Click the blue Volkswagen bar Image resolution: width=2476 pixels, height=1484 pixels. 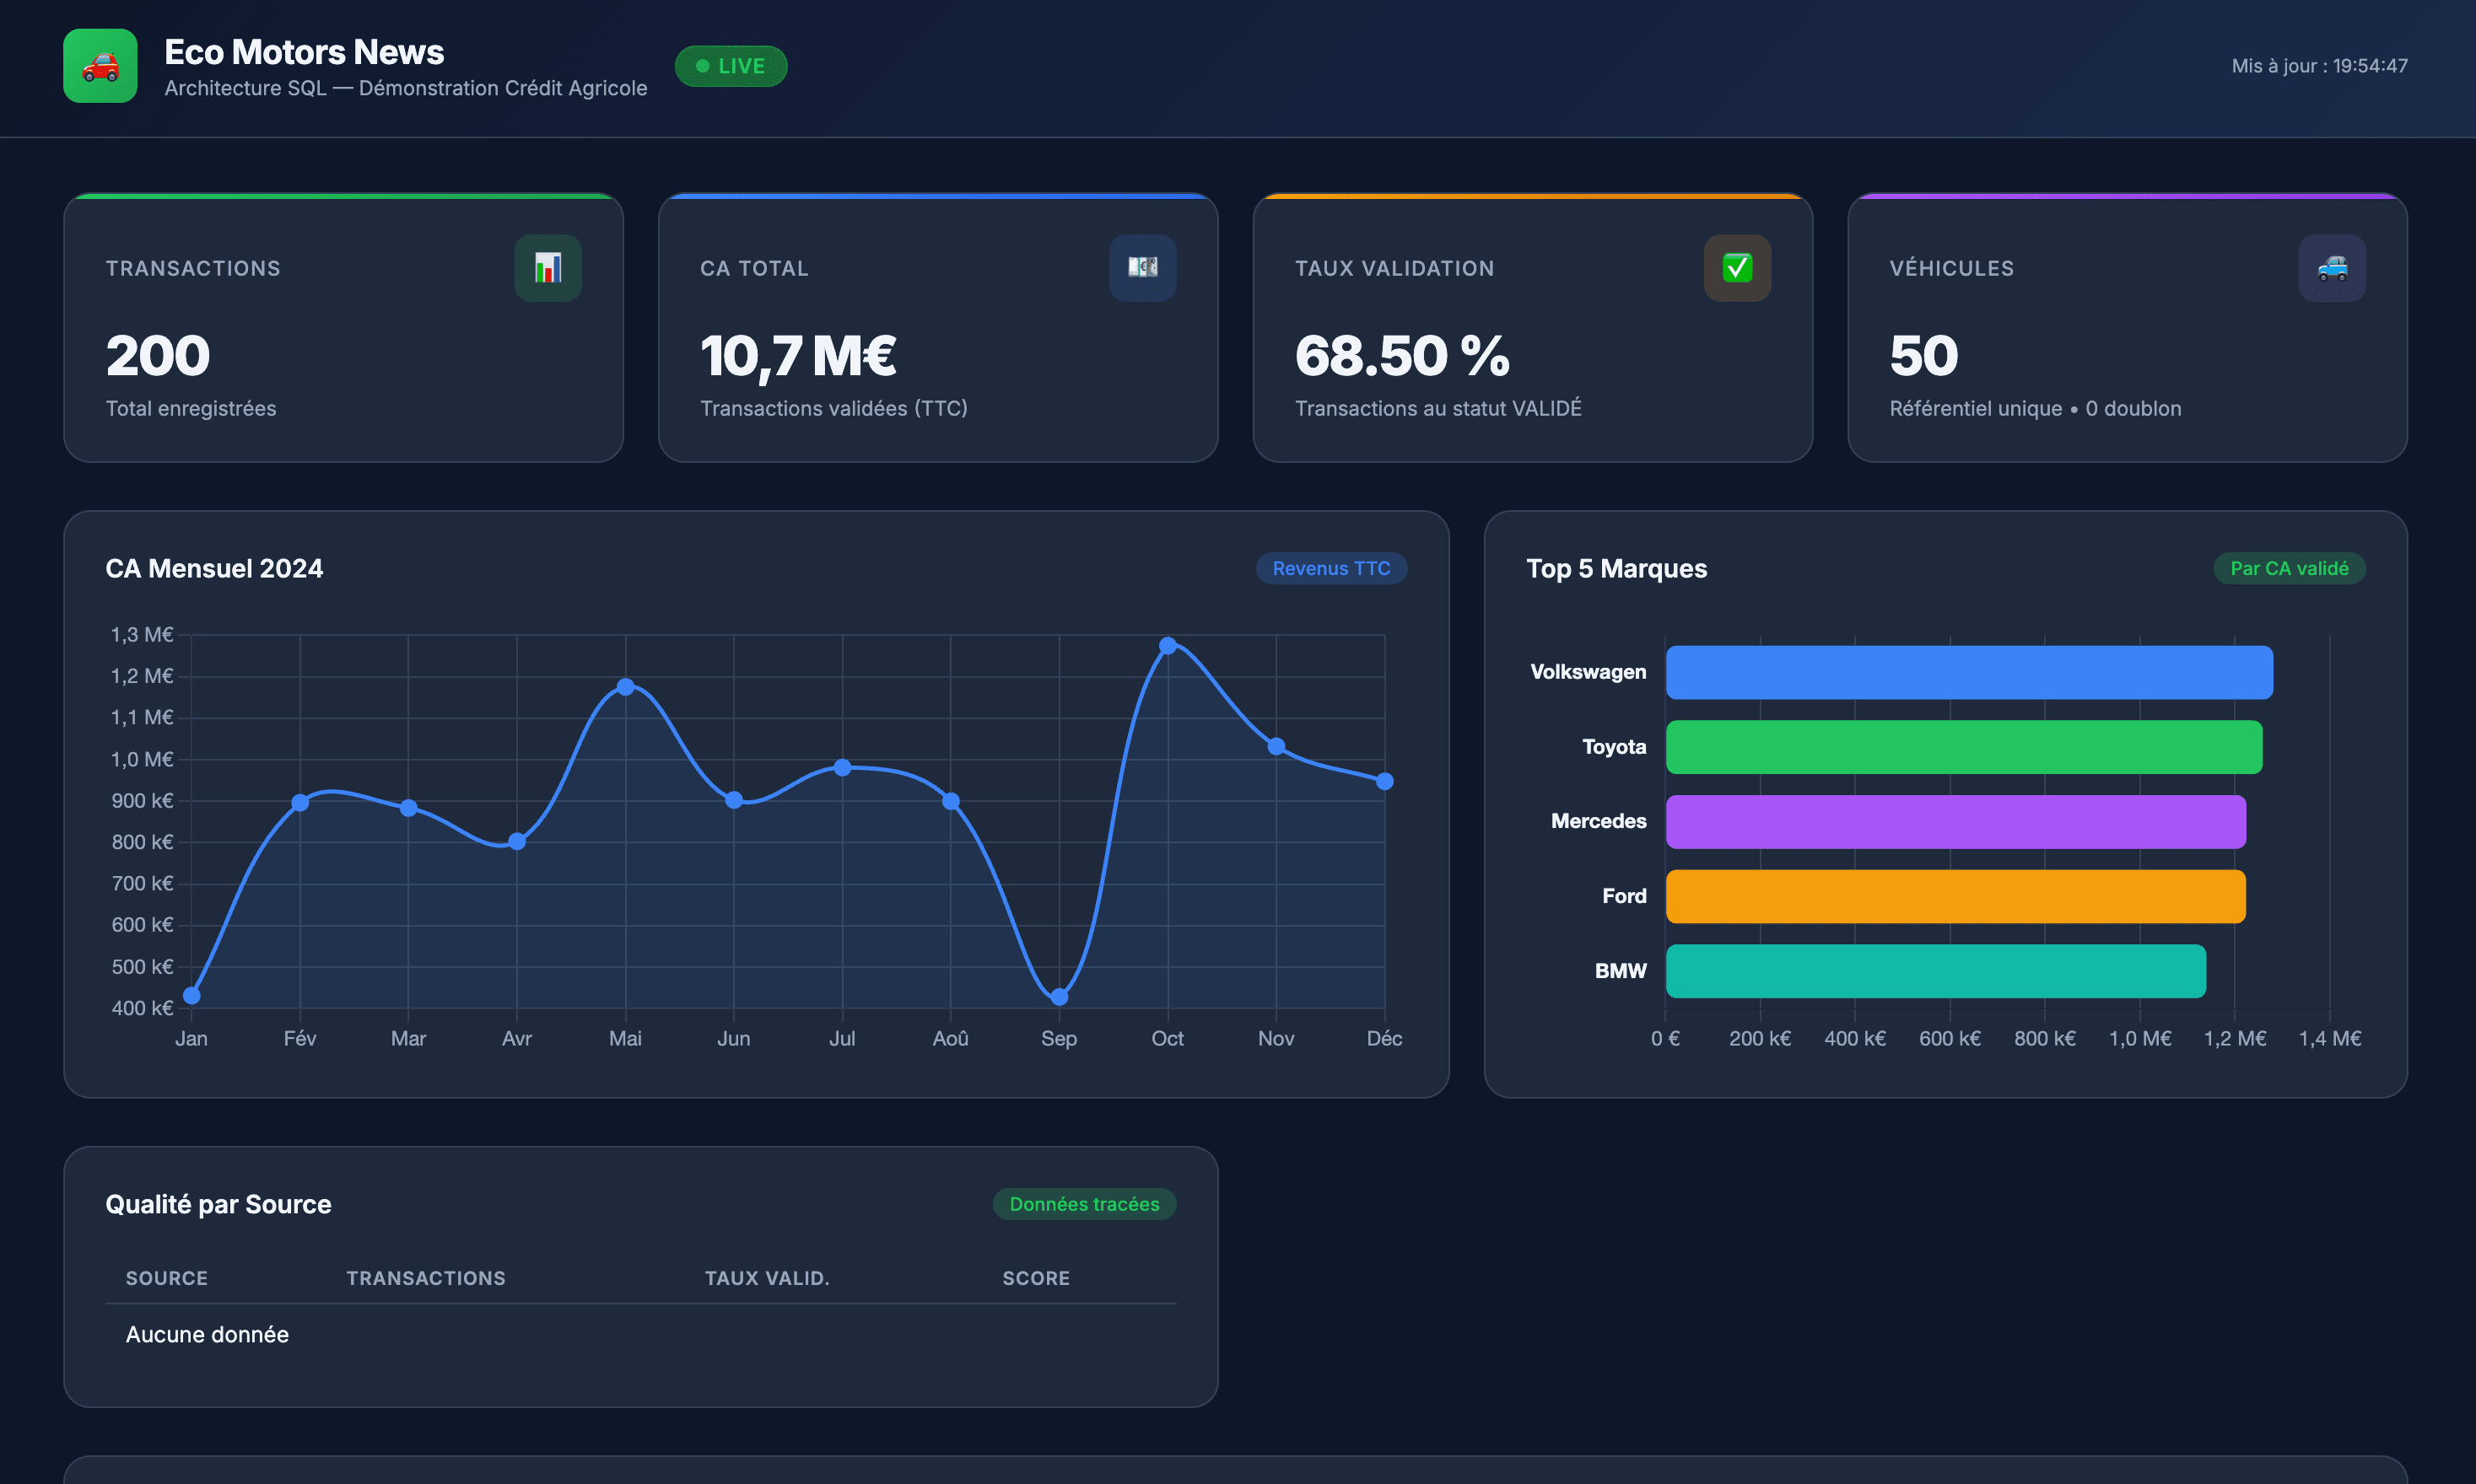tap(1968, 672)
